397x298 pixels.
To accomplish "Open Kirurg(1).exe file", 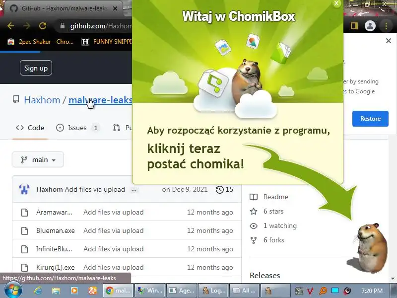I will coord(56,267).
